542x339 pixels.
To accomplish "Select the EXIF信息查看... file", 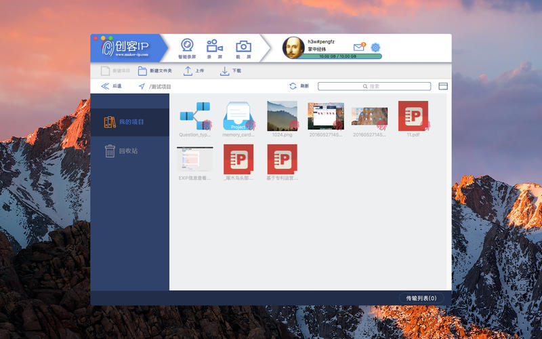I will pyautogui.click(x=194, y=163).
